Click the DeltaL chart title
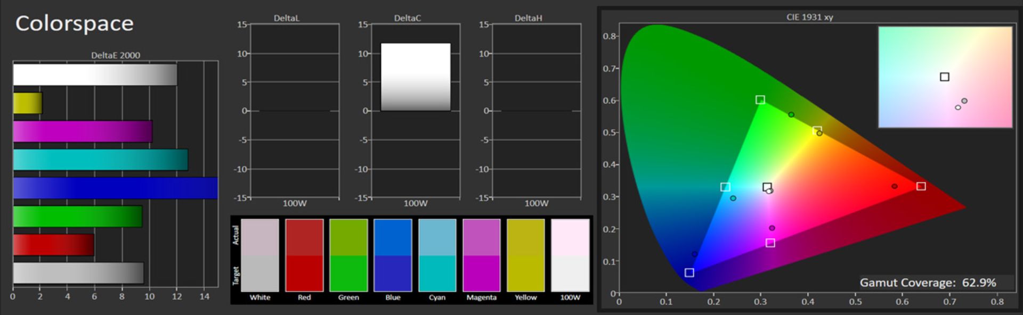The height and width of the screenshot is (315, 1023). click(287, 18)
